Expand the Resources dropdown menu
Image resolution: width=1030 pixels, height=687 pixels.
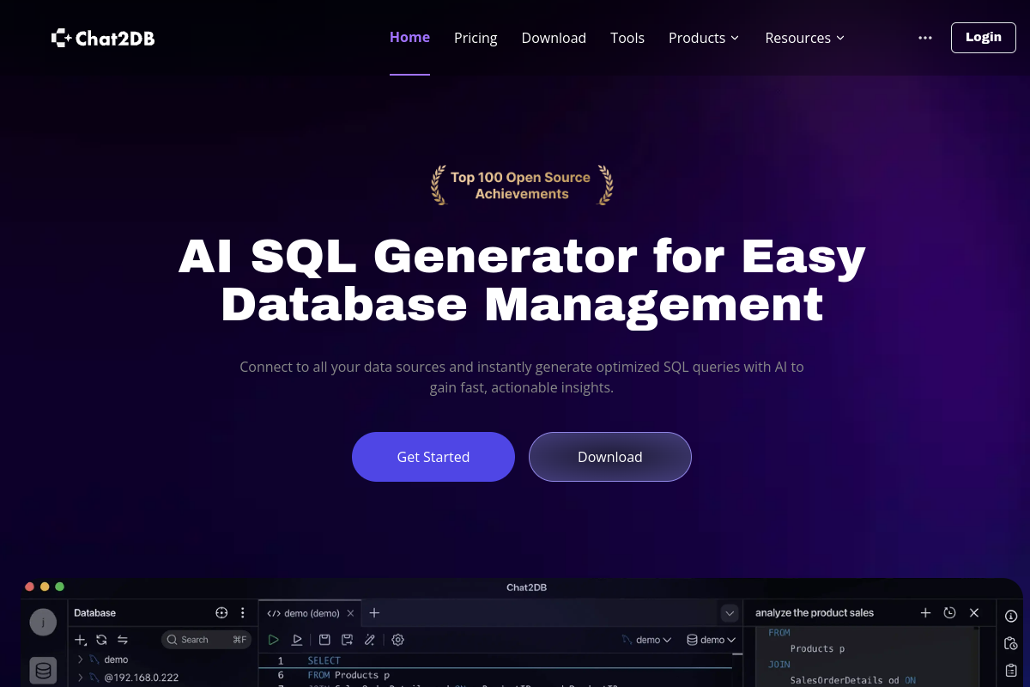pos(805,38)
